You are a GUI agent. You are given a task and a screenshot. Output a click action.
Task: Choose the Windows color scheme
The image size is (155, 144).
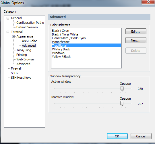(86, 53)
